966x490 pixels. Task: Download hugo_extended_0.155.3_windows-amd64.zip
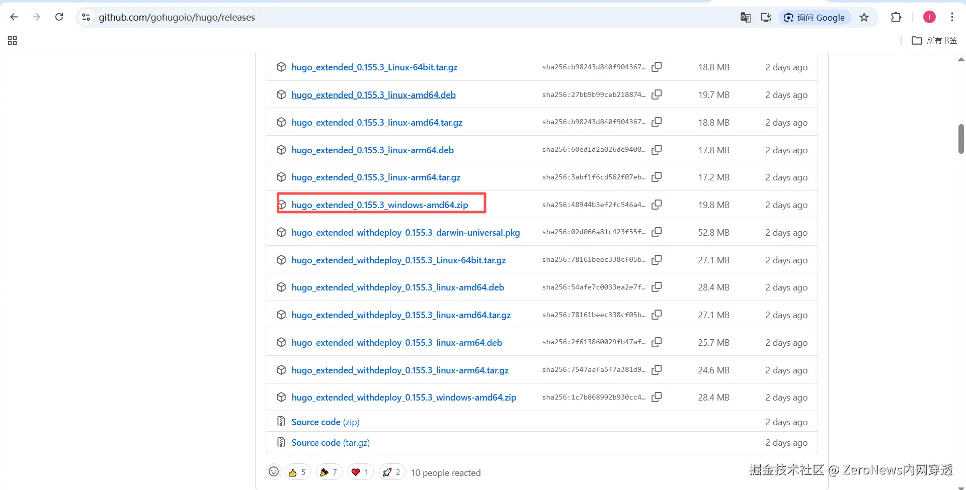(379, 205)
